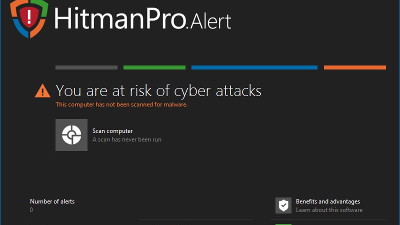Select the orange tab bar
Screen dimensions: 400x225
(x=355, y=67)
